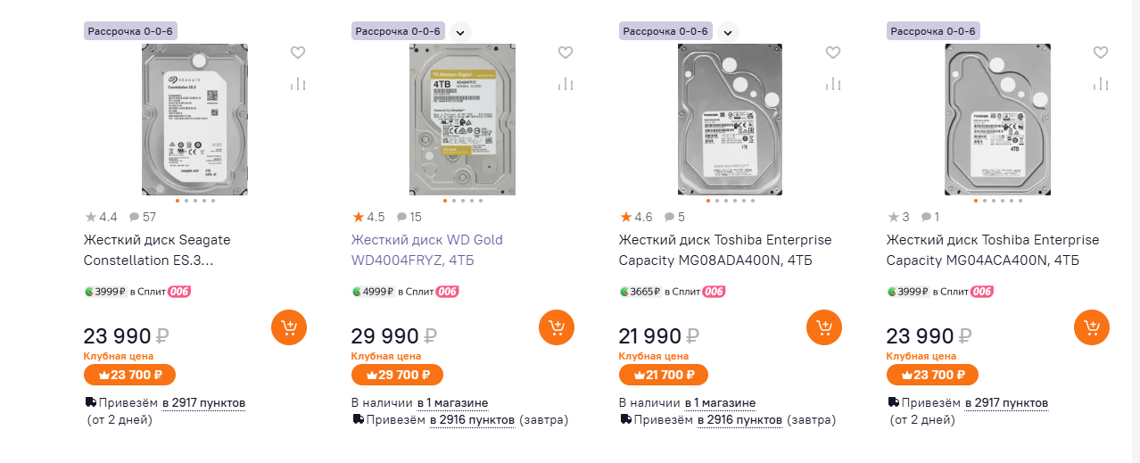Add WD Gold drive to wishlist
Viewport: 1140px width, 463px height.
[x=566, y=53]
